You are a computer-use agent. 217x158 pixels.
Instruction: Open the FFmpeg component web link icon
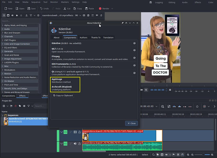pos(134,58)
